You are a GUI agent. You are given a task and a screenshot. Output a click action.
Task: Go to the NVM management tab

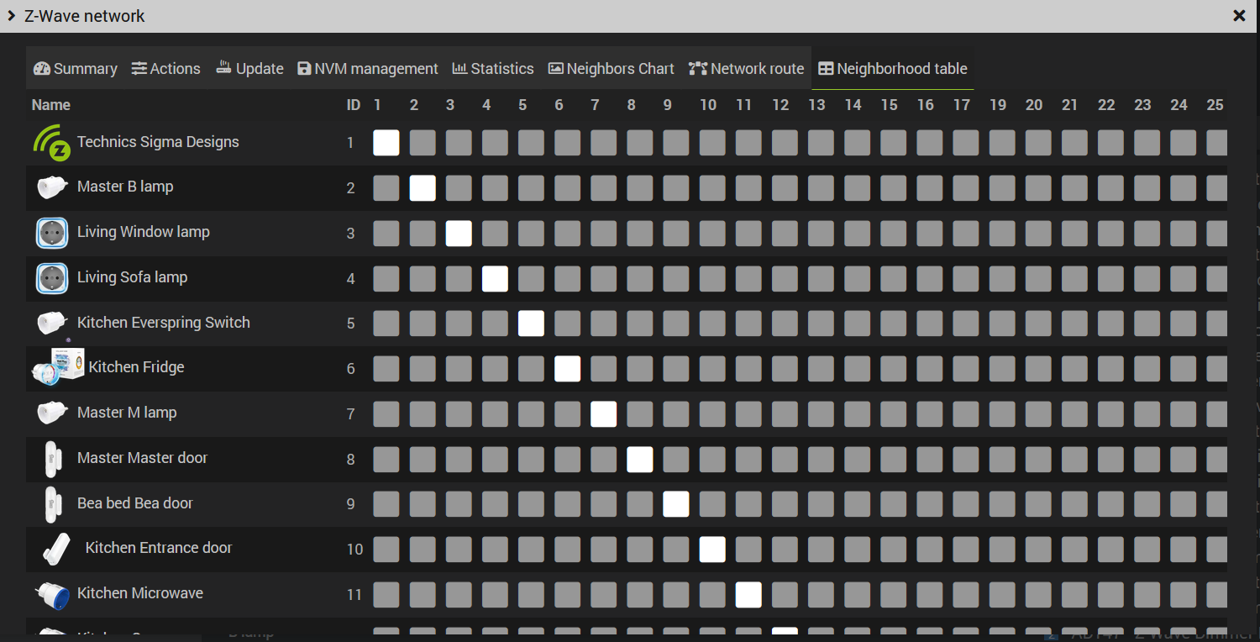click(368, 69)
